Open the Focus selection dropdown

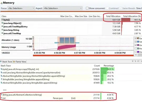[x=21, y=8]
